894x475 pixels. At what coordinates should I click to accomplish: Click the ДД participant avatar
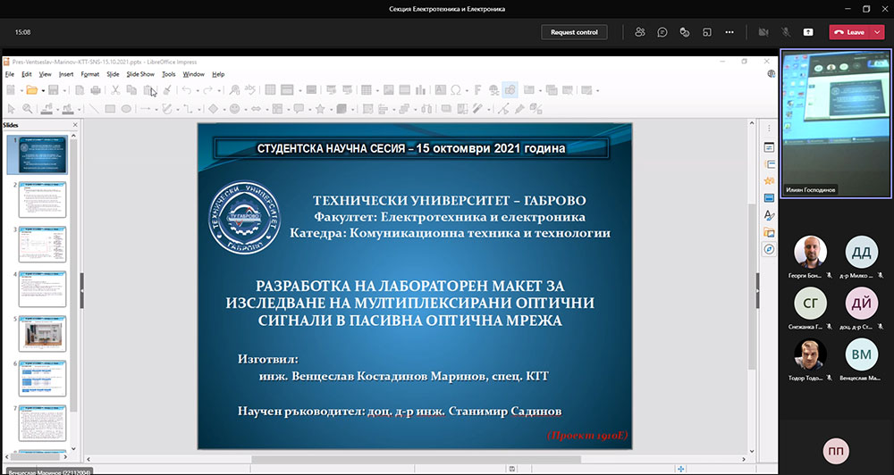click(862, 252)
